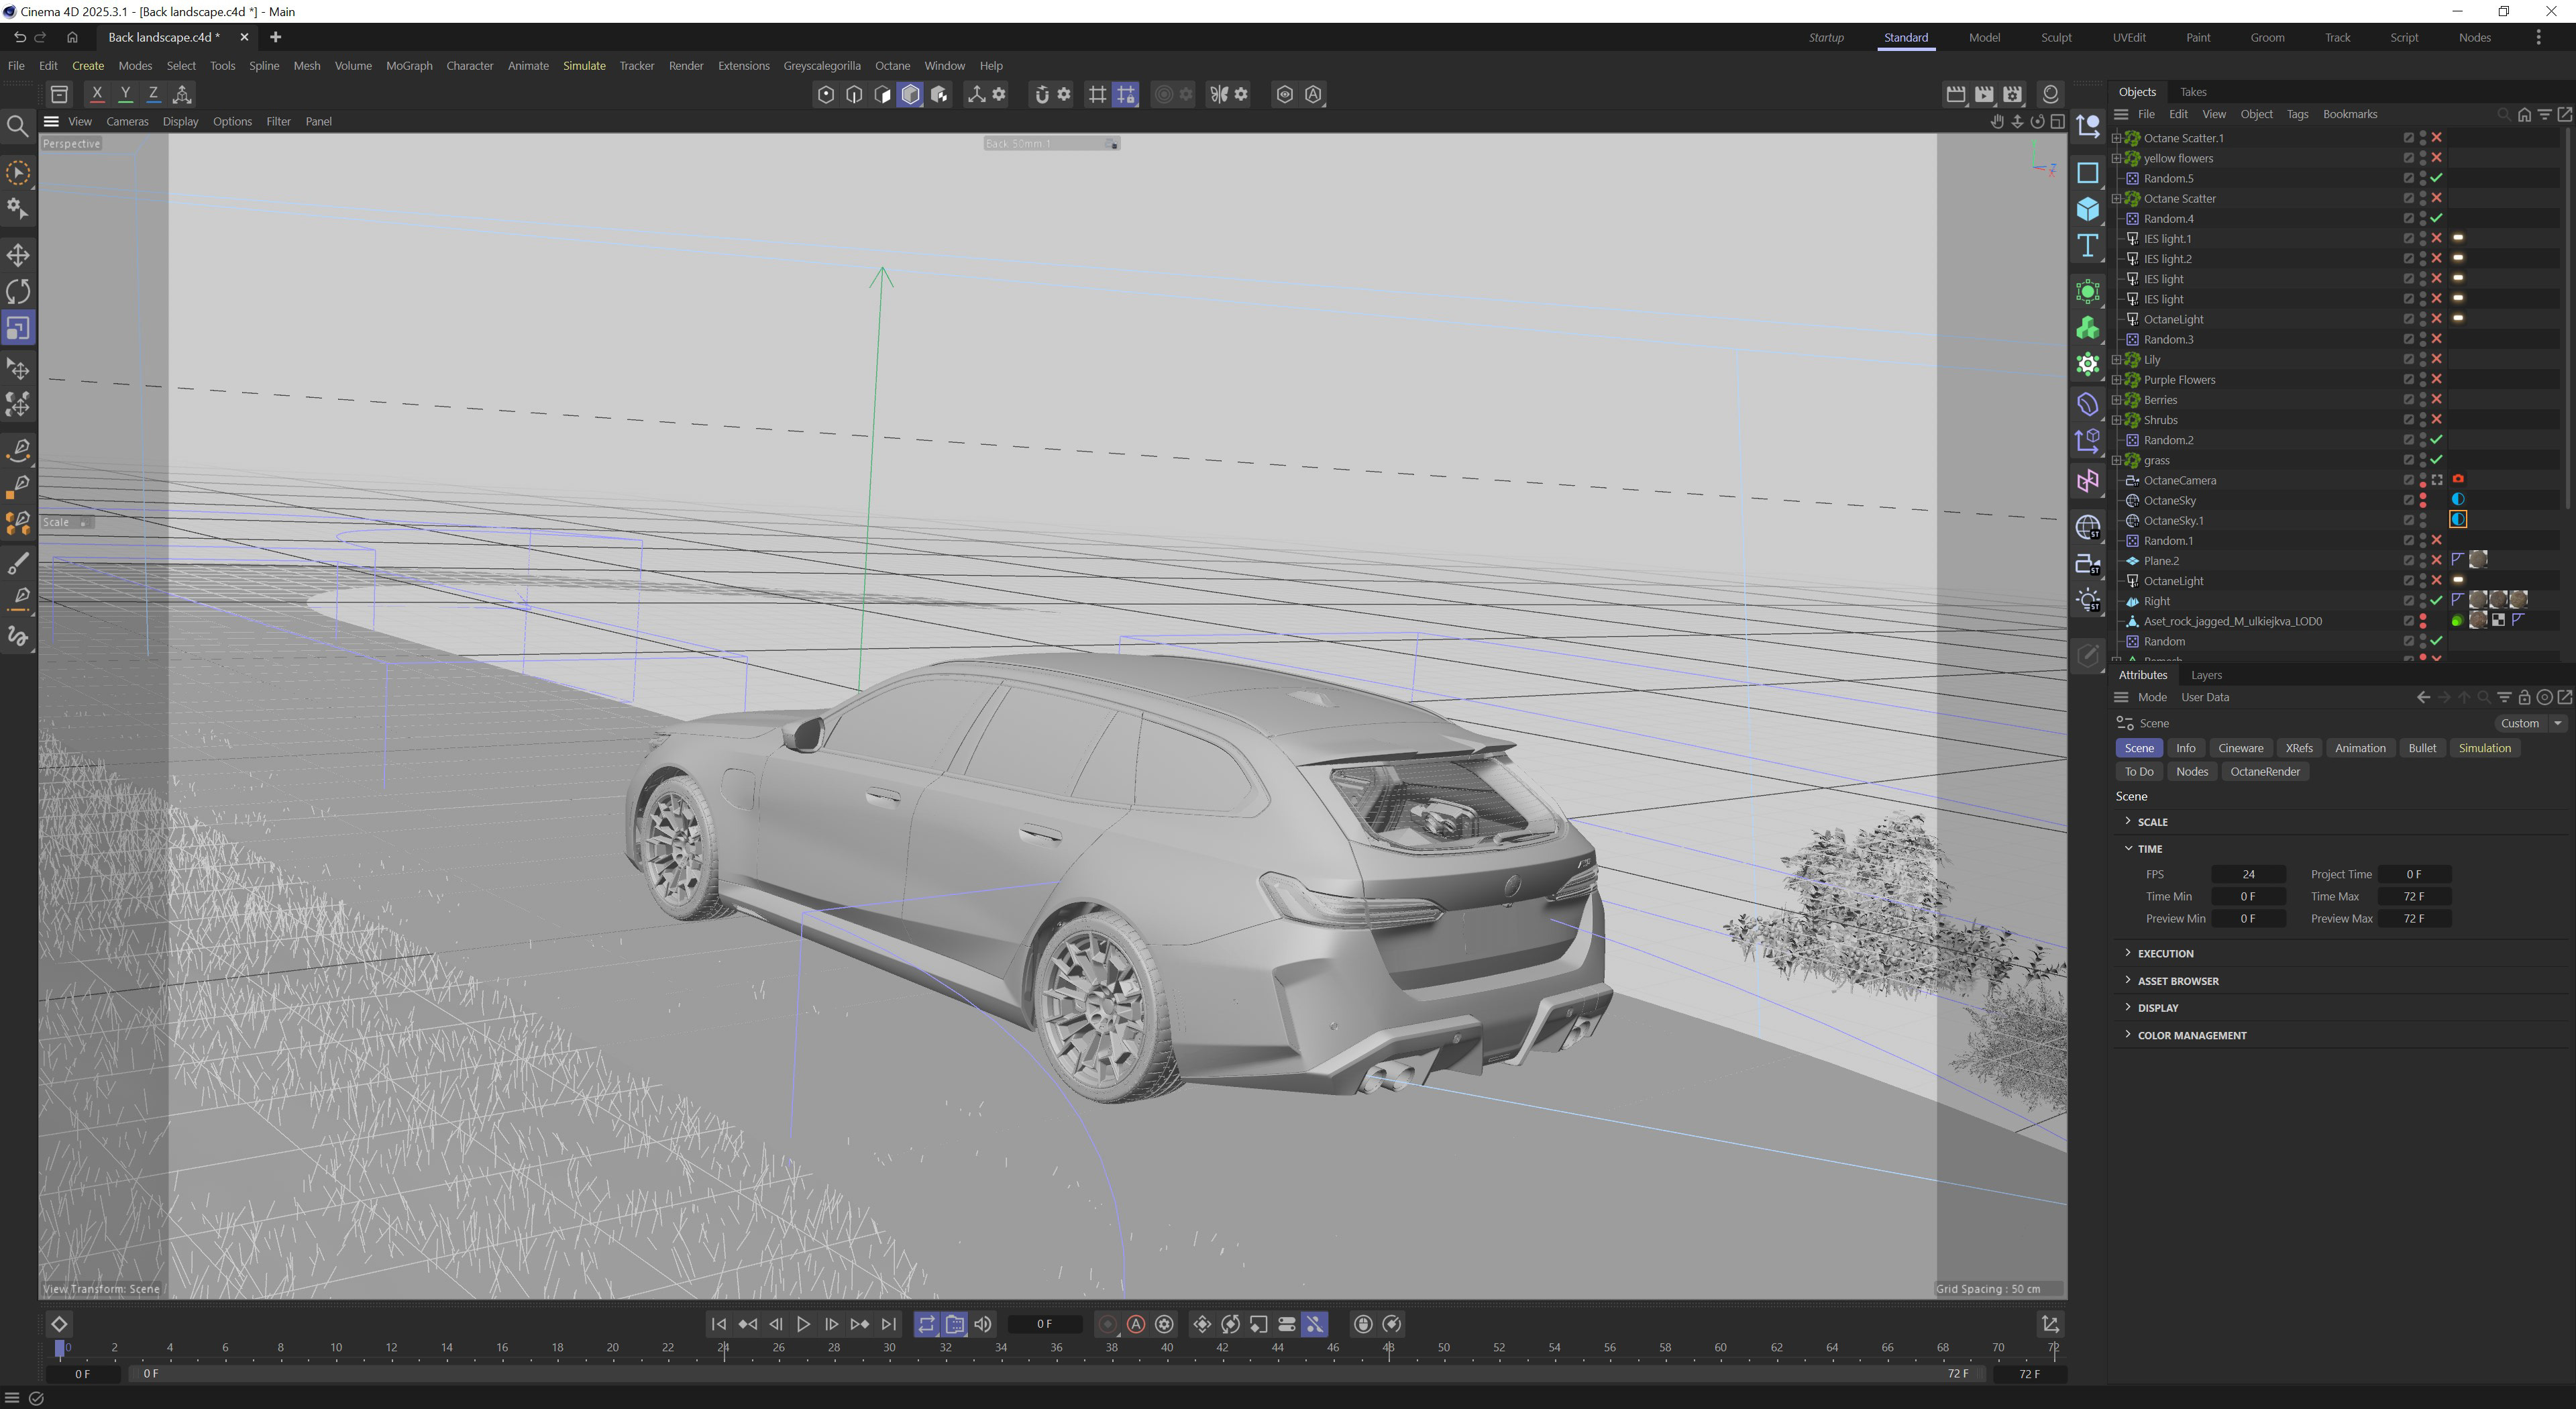Click the Text spline tool icon
The width and height of the screenshot is (2576, 1409).
tap(2087, 246)
